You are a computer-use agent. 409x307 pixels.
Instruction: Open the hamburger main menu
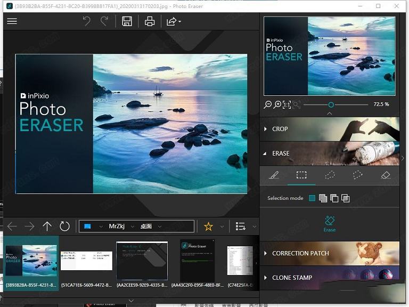12,21
